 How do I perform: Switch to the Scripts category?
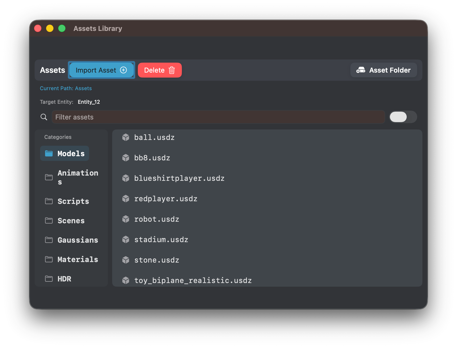click(73, 201)
